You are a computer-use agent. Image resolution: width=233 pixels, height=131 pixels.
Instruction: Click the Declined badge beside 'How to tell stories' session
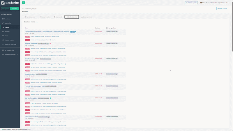coord(27,40)
